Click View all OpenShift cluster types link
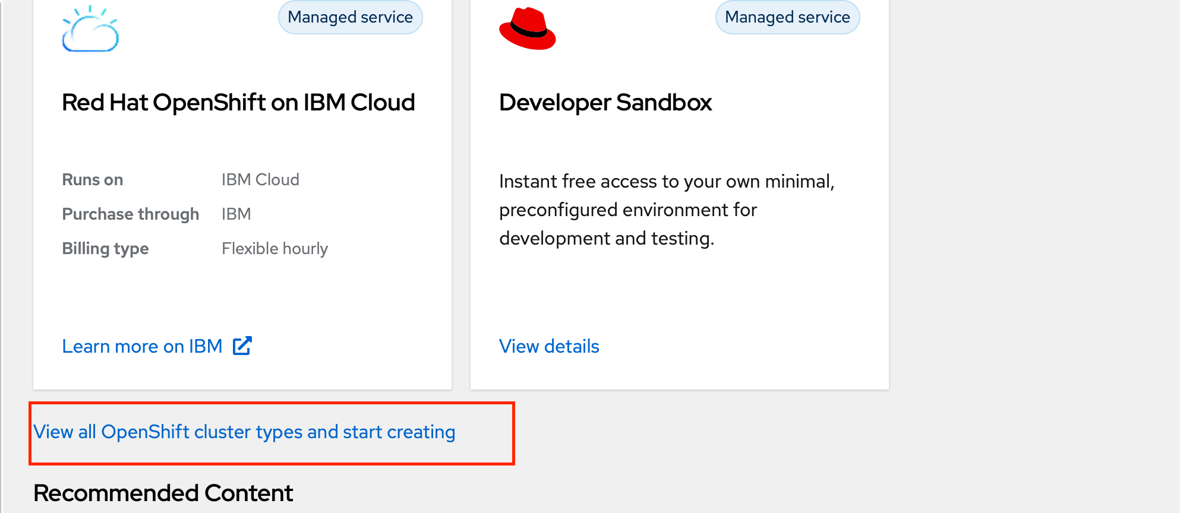 [244, 432]
